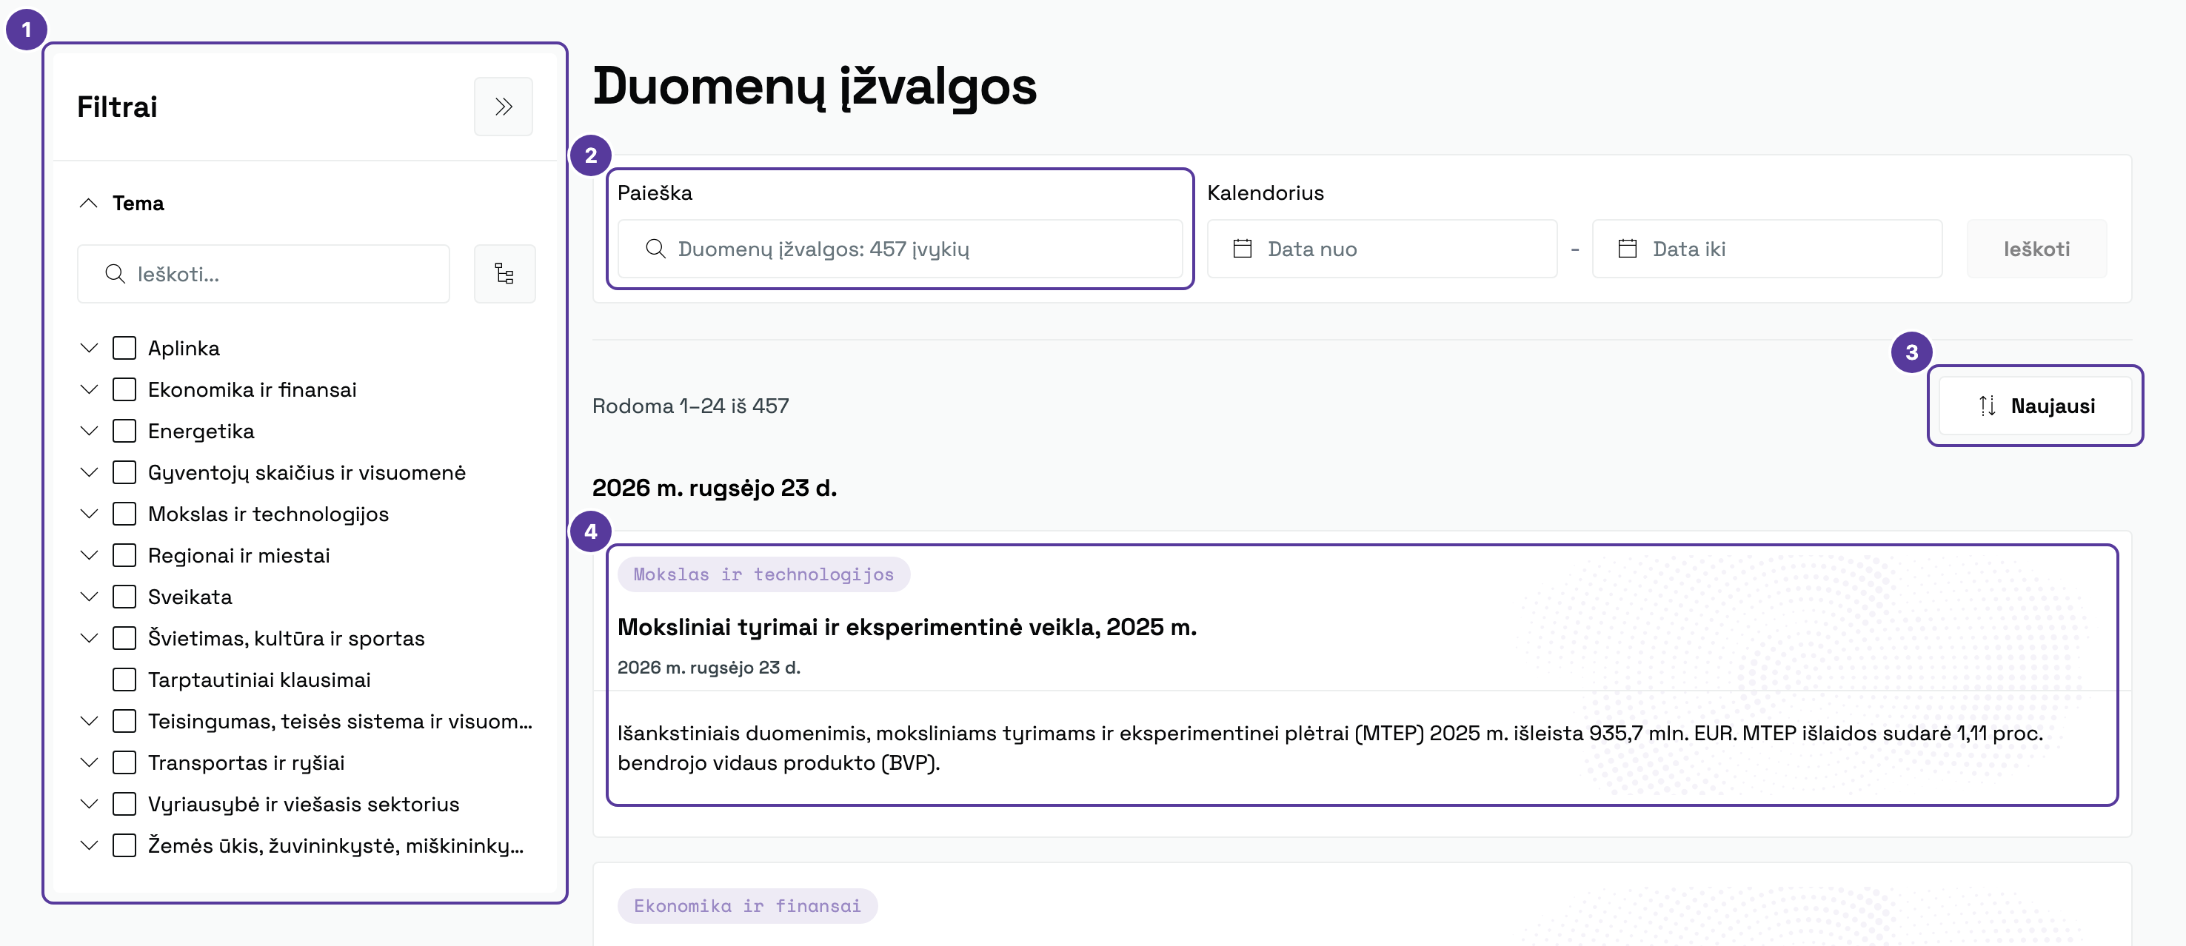Image resolution: width=2186 pixels, height=946 pixels.
Task: Click the calendar icon in the Data nuo field
Action: coord(1243,249)
